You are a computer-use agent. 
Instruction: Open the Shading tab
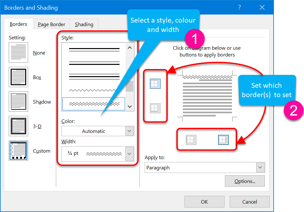(x=84, y=24)
